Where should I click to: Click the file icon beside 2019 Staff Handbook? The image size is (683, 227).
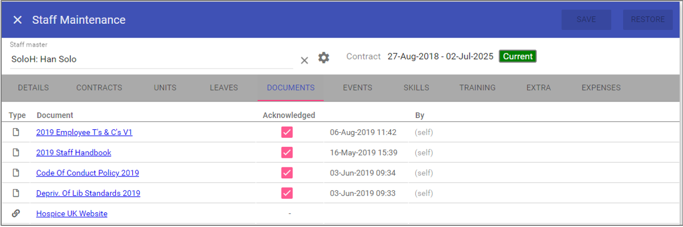pyautogui.click(x=16, y=153)
